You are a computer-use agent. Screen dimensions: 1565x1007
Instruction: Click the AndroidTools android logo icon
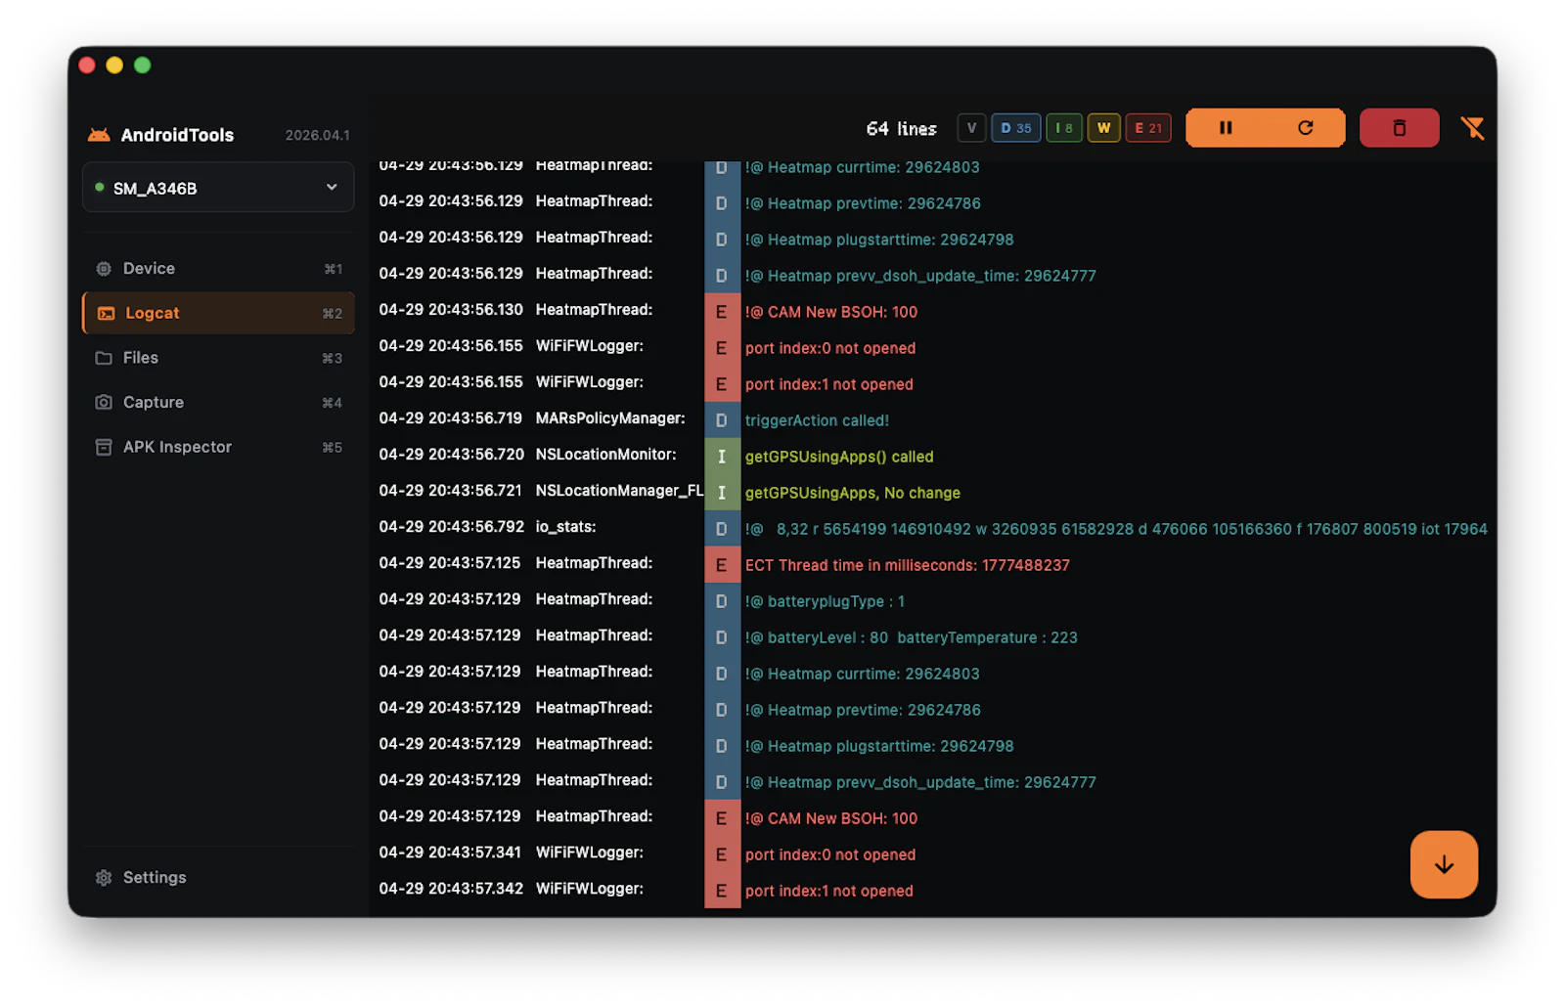click(x=99, y=135)
